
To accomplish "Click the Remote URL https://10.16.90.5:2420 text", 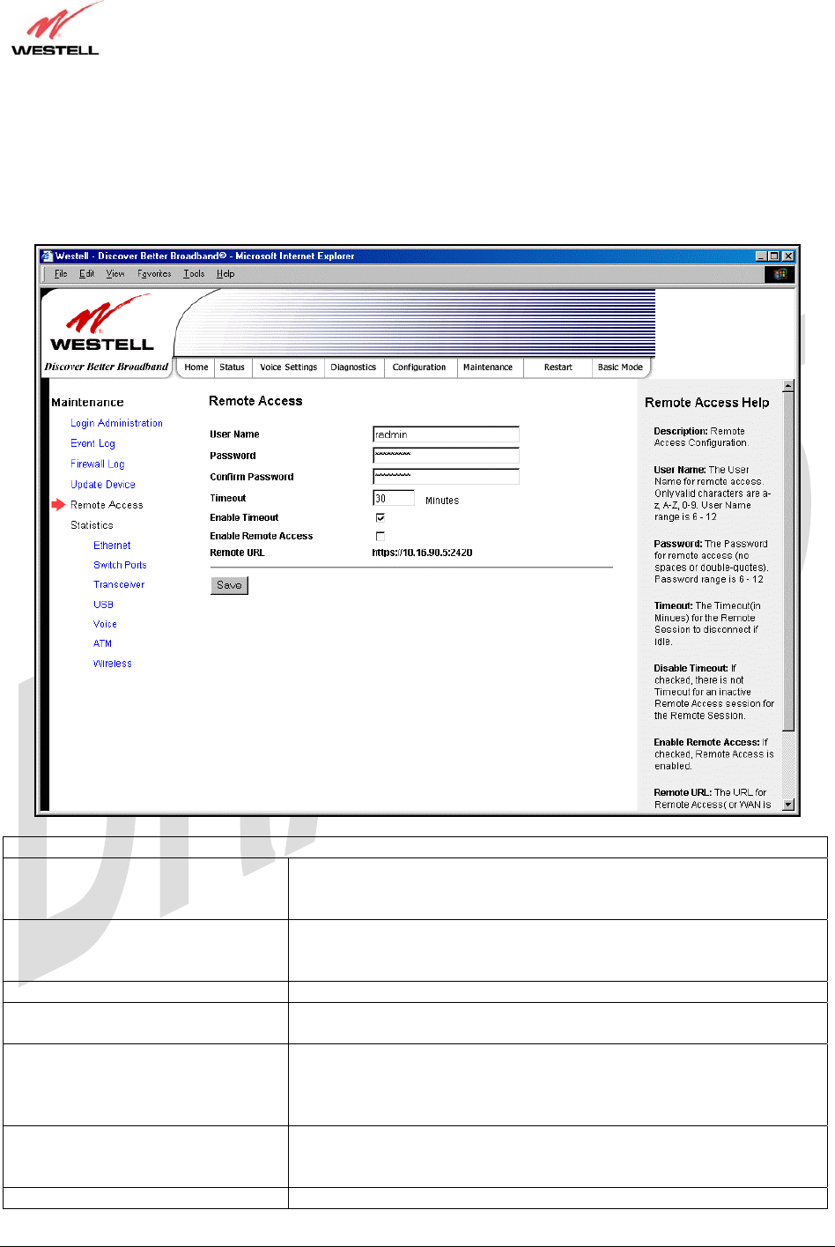I will (422, 553).
